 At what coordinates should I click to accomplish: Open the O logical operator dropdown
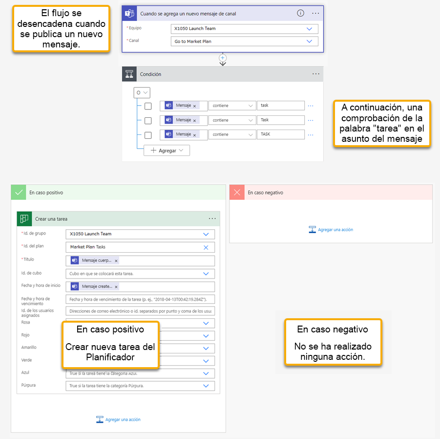point(142,92)
